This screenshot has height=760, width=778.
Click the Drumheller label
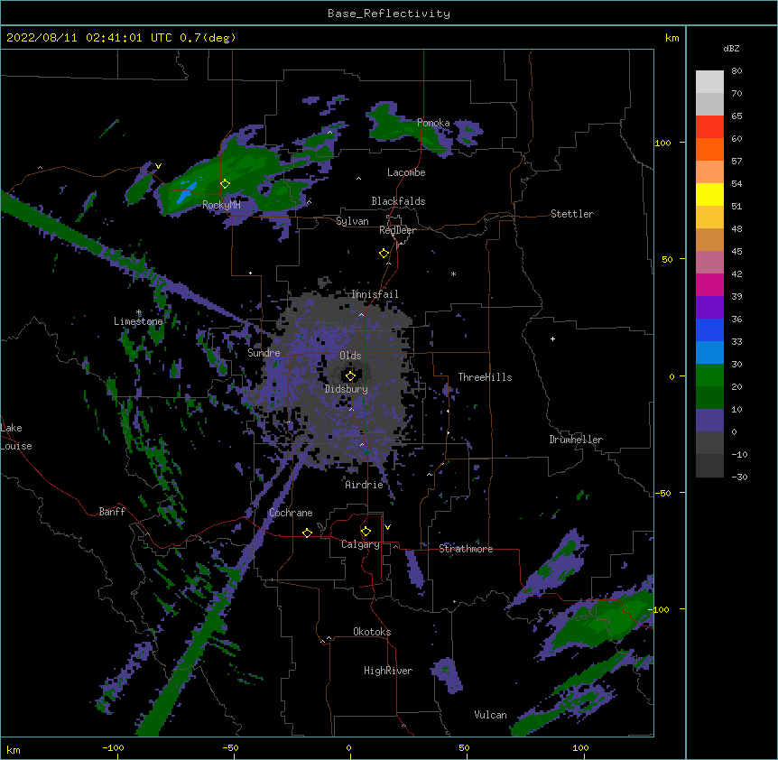tap(576, 440)
